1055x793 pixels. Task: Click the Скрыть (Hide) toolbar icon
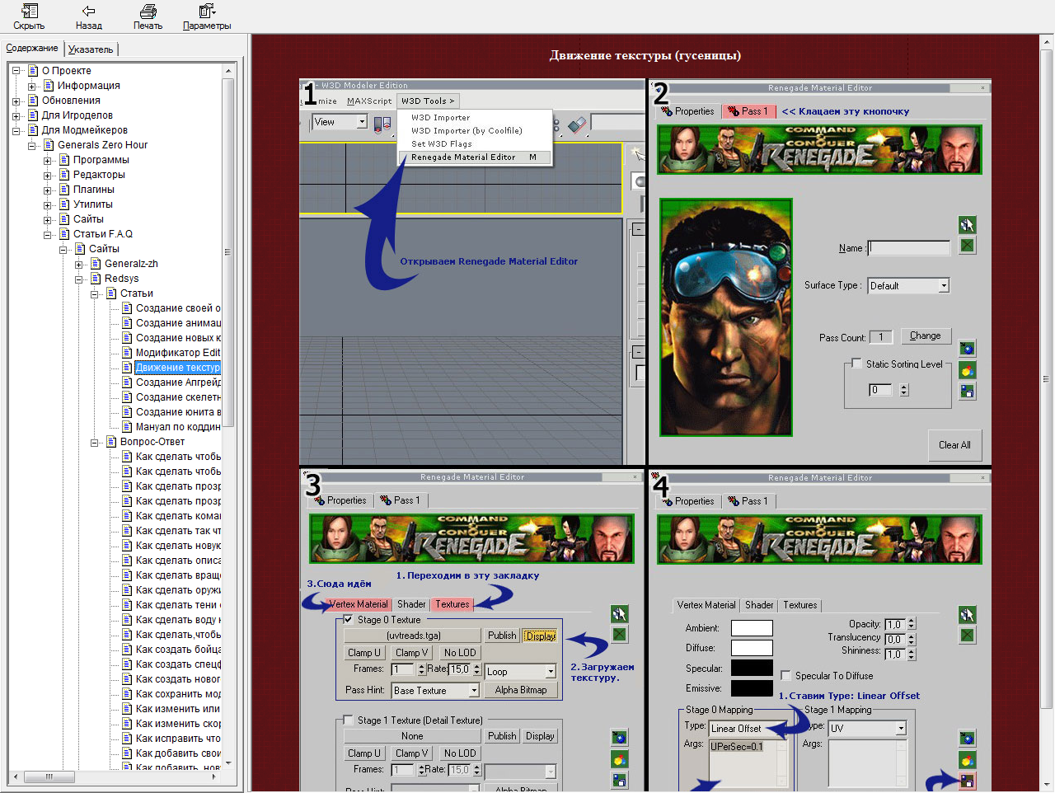tap(29, 12)
